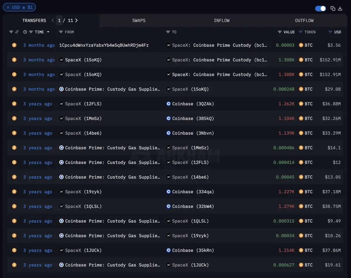The image size is (351, 278).
Task: Open the OUTFLOW tab
Action: coord(304,21)
